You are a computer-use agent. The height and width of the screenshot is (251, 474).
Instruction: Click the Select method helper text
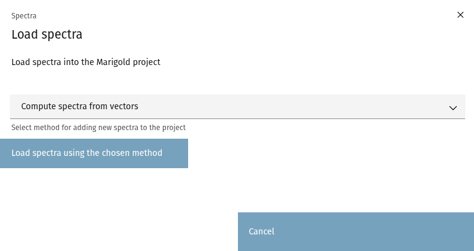pyautogui.click(x=98, y=128)
